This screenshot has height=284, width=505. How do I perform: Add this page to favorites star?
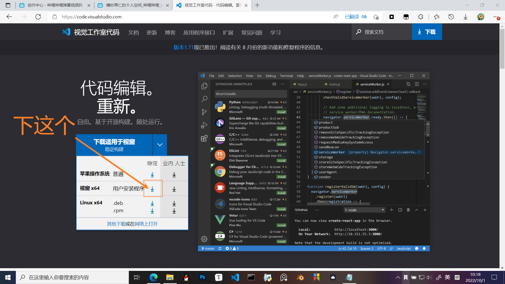click(376, 17)
